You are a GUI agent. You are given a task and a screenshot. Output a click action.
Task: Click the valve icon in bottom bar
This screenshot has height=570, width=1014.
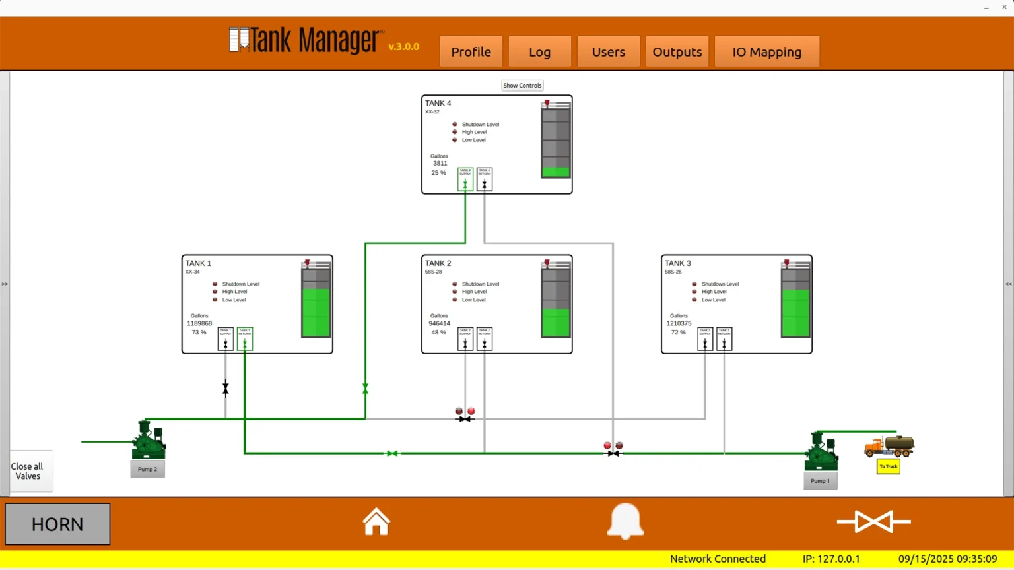(874, 521)
